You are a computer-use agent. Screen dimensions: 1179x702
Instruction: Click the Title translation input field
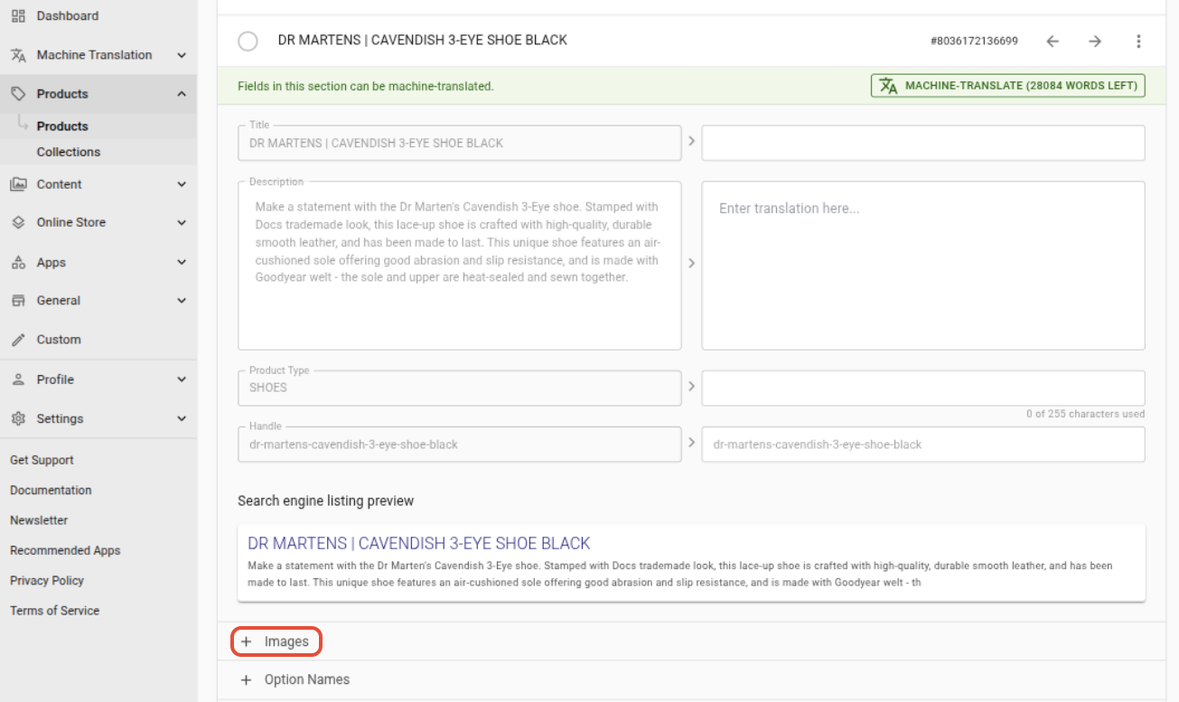click(x=923, y=143)
